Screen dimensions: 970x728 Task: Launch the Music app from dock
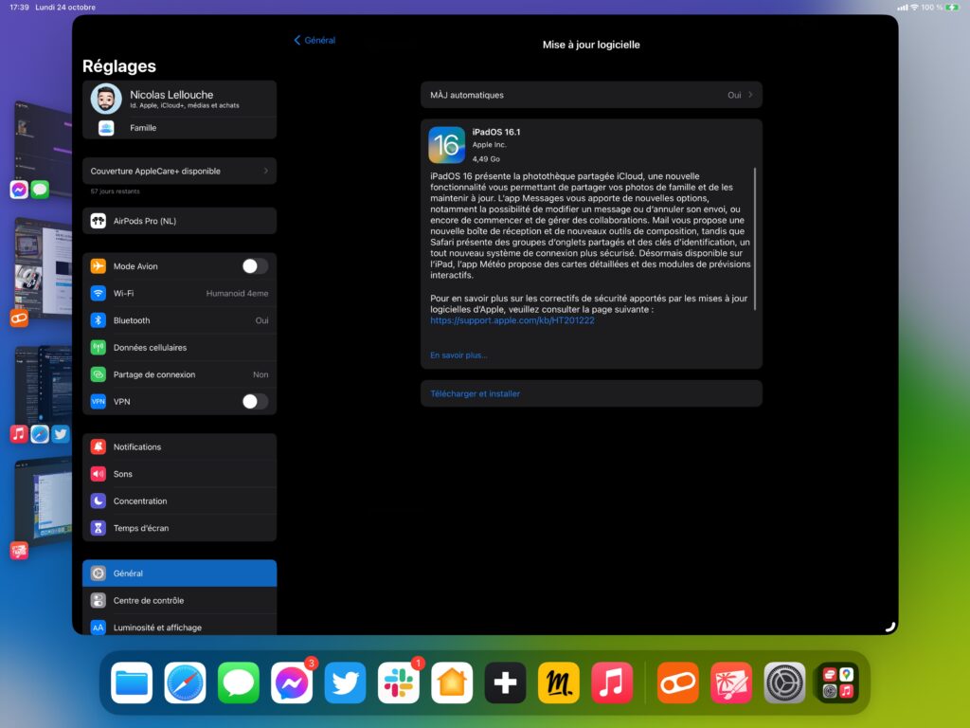click(612, 682)
